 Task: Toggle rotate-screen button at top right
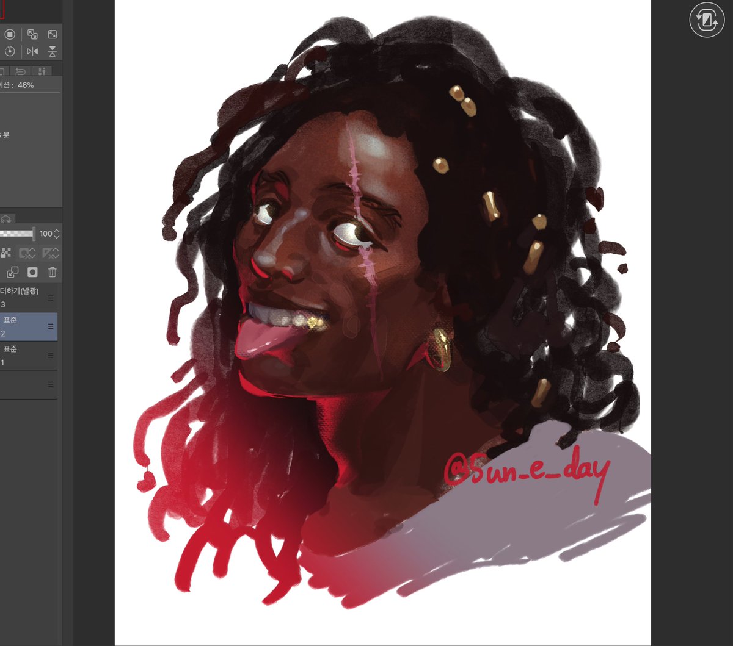click(x=707, y=20)
